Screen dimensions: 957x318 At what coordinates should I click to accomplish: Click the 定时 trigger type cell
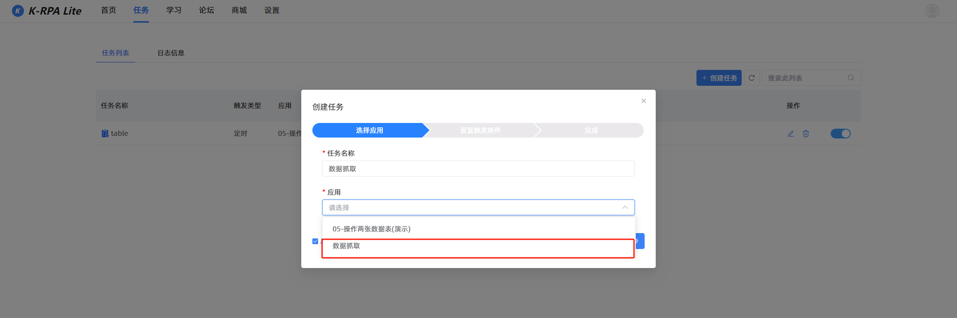(x=241, y=134)
